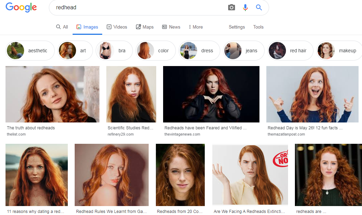
Task: Click The truth about redheads title
Action: tap(31, 128)
